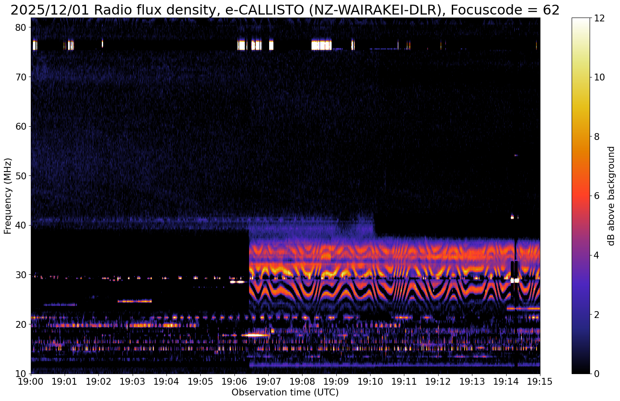Click the 19:03 time tick label

pos(133,381)
